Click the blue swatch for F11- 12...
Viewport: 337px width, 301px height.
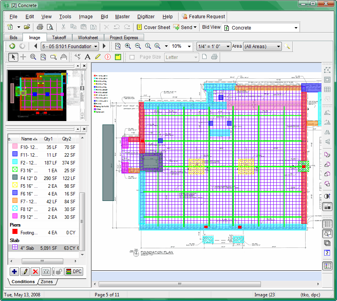click(15, 154)
